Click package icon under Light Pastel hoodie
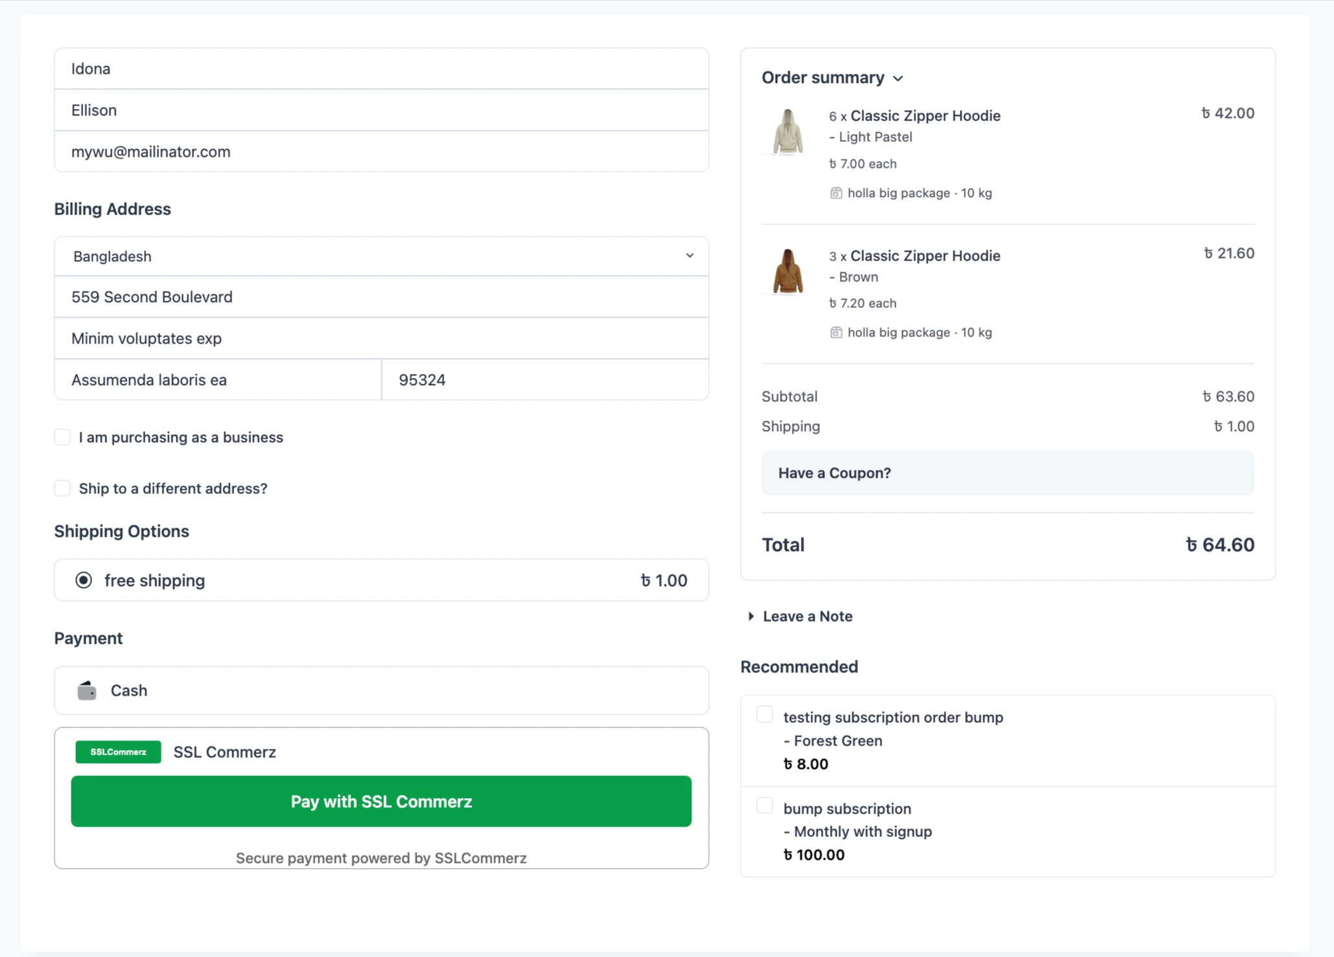1334x957 pixels. 836,193
